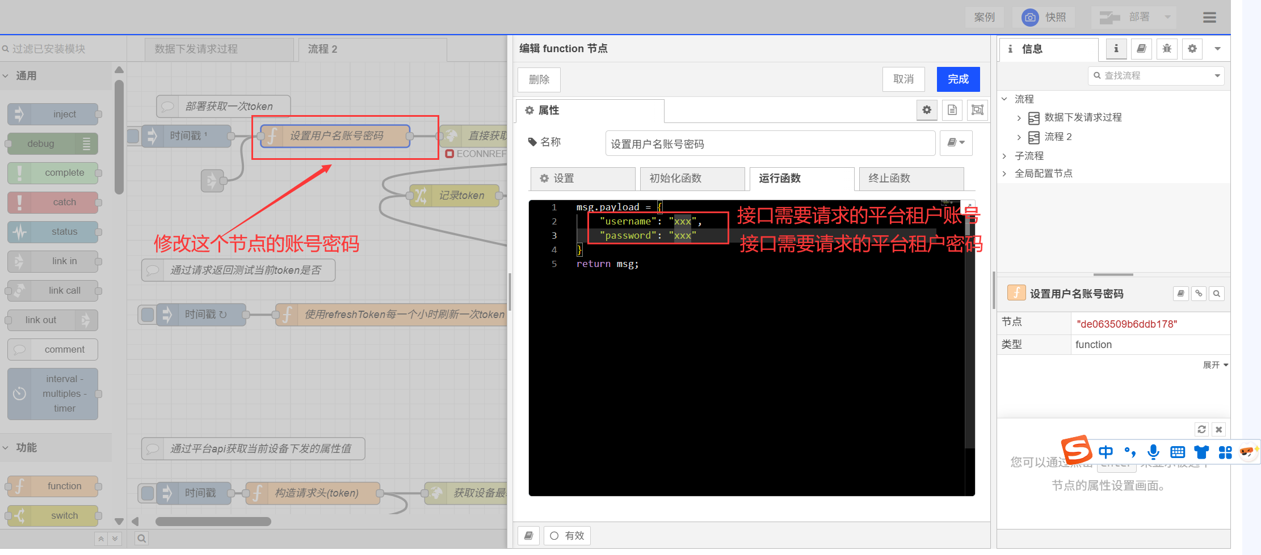This screenshot has height=555, width=1261.
Task: Click the node description document icon
Action: click(952, 110)
